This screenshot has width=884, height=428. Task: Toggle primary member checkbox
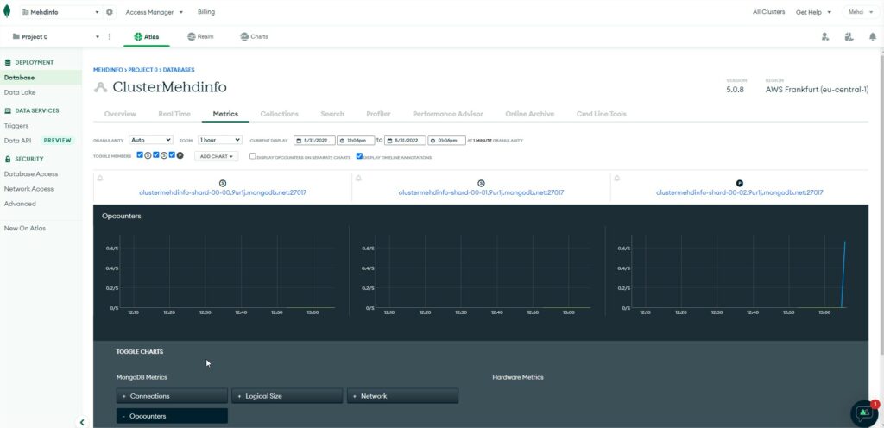(x=172, y=154)
